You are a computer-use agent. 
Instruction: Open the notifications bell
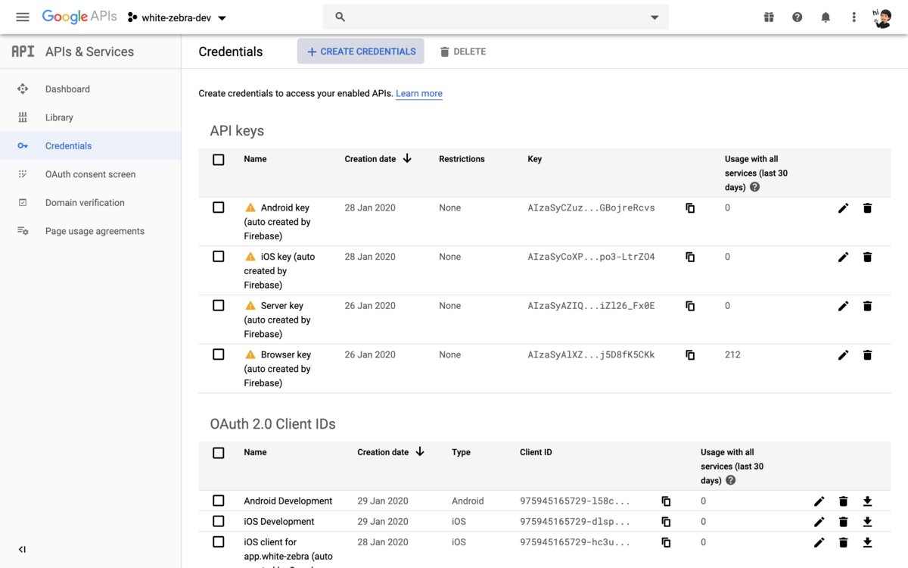(x=826, y=17)
